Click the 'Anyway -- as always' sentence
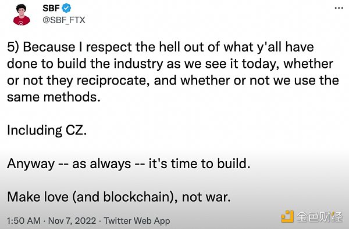This screenshot has width=349, height=229. tap(69, 163)
